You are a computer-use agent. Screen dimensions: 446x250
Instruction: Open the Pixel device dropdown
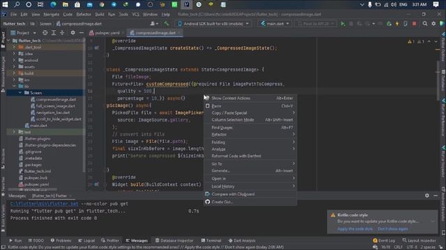316,24
